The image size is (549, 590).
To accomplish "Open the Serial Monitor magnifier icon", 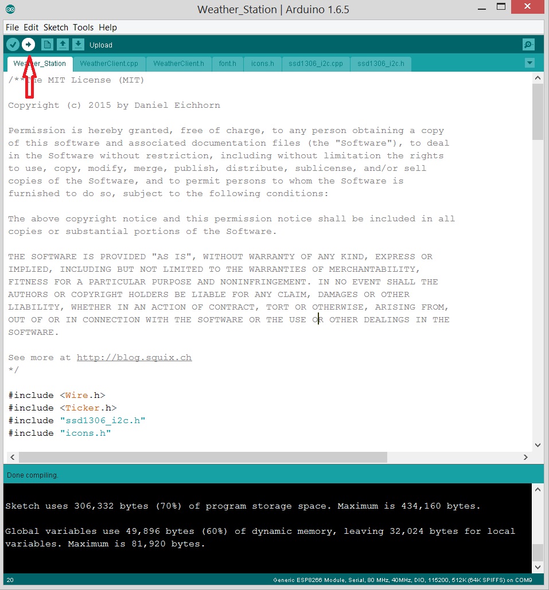I will 529,45.
